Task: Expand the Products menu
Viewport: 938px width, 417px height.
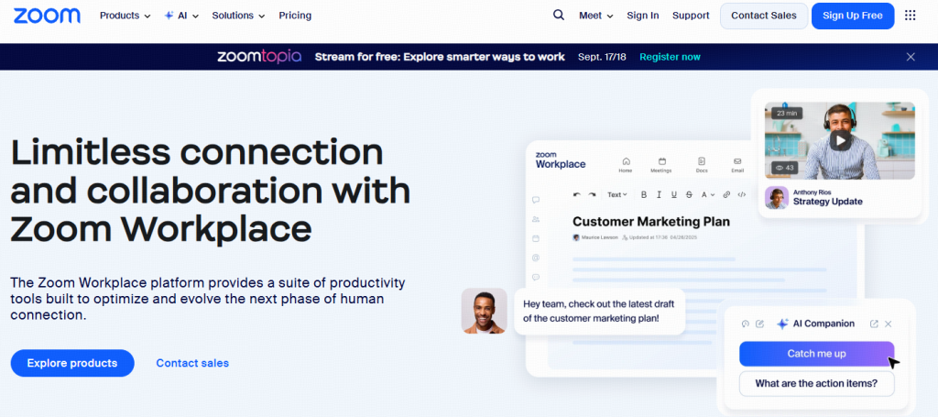Action: coord(125,16)
